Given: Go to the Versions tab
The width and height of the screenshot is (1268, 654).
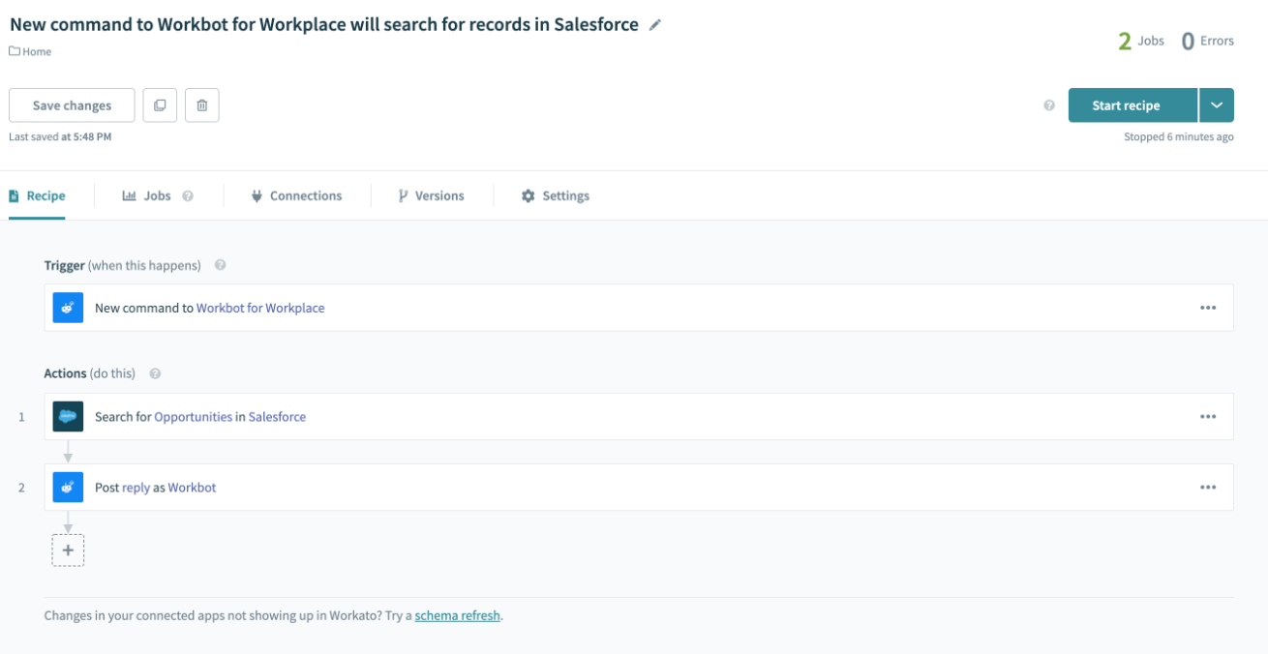Looking at the screenshot, I should pos(431,195).
